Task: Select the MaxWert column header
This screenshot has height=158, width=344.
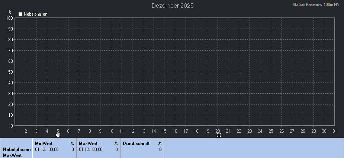Action: pos(88,144)
